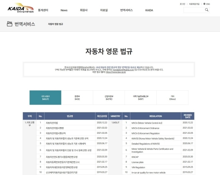Viewport: 220px width, 175px height.
Task: Click the 로그인 link
Action: point(182,4)
